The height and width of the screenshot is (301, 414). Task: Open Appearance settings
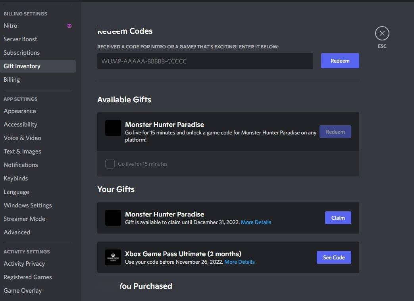coord(20,111)
